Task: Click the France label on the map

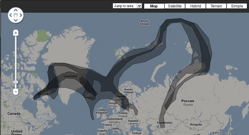Action: (107, 125)
